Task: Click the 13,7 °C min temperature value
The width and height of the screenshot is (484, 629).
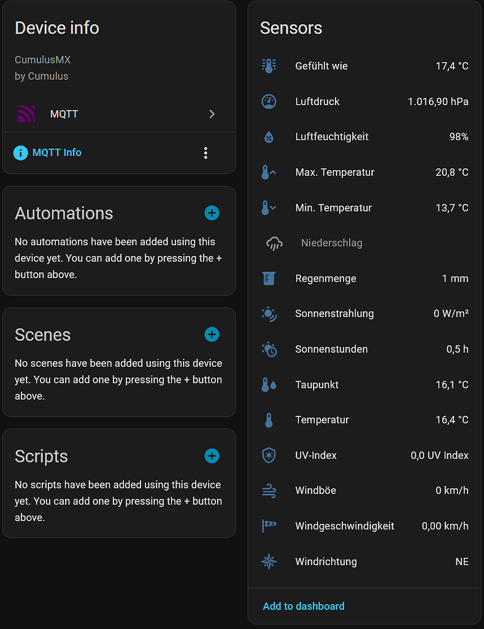Action: click(452, 208)
